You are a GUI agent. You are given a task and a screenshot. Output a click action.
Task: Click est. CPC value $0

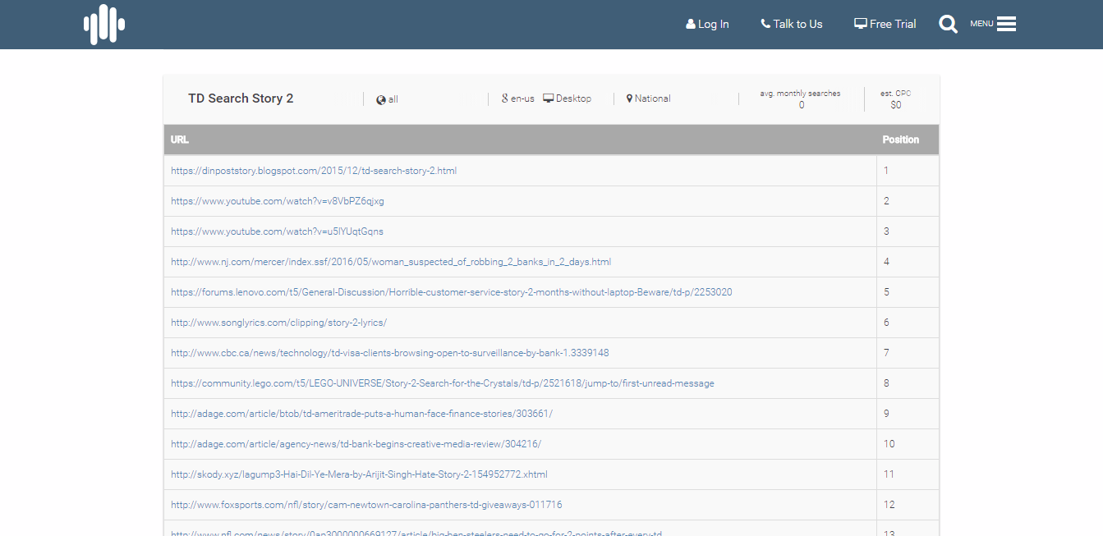896,105
